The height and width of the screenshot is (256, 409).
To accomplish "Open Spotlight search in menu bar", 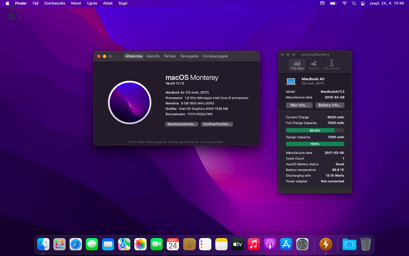I will (354, 3).
